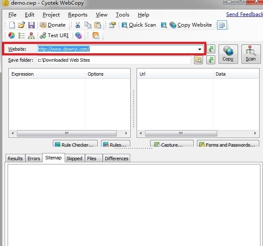Click Copy Website in the toolbar
Viewport: 263px width, 246px height.
[x=191, y=25]
